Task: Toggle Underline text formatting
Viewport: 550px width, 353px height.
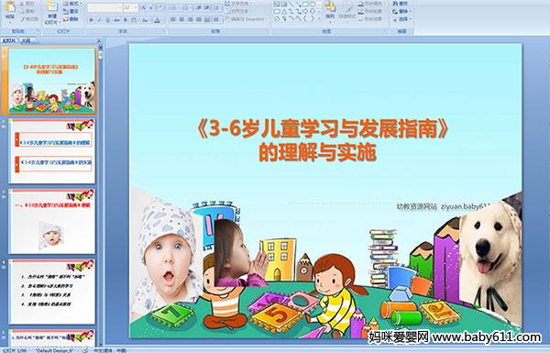Action: (107, 20)
